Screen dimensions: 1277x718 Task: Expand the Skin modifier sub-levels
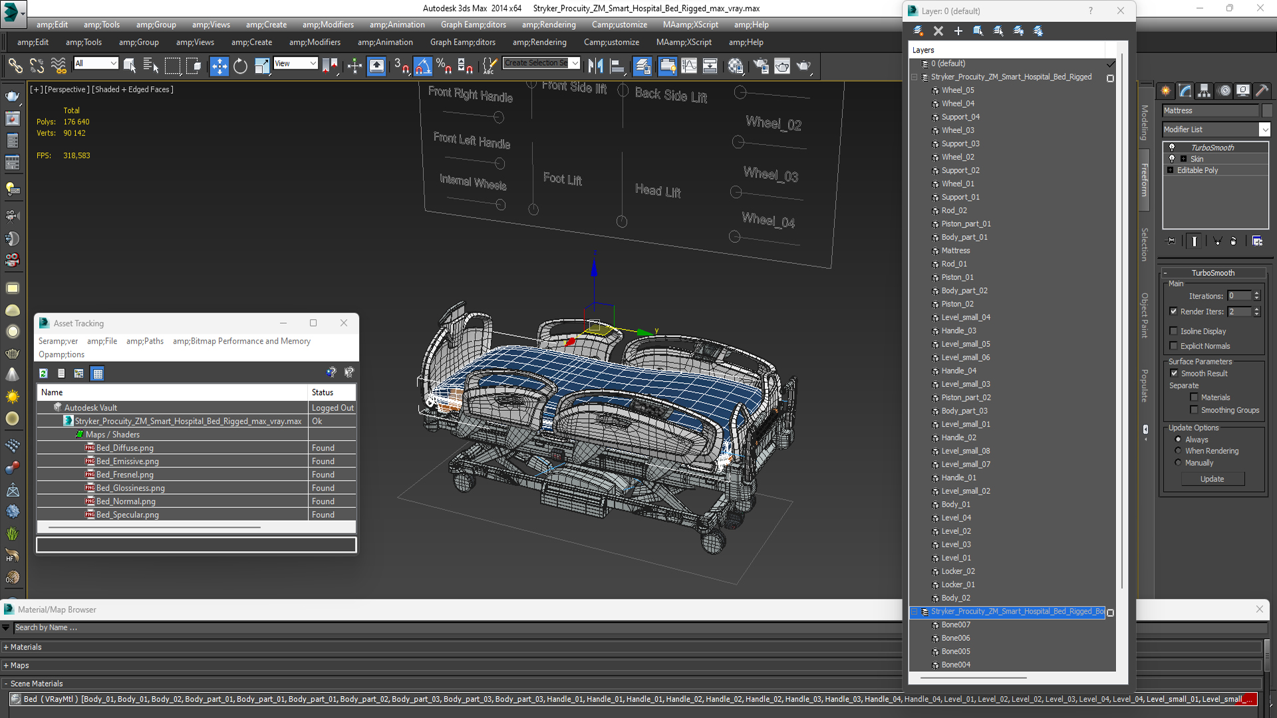point(1183,159)
